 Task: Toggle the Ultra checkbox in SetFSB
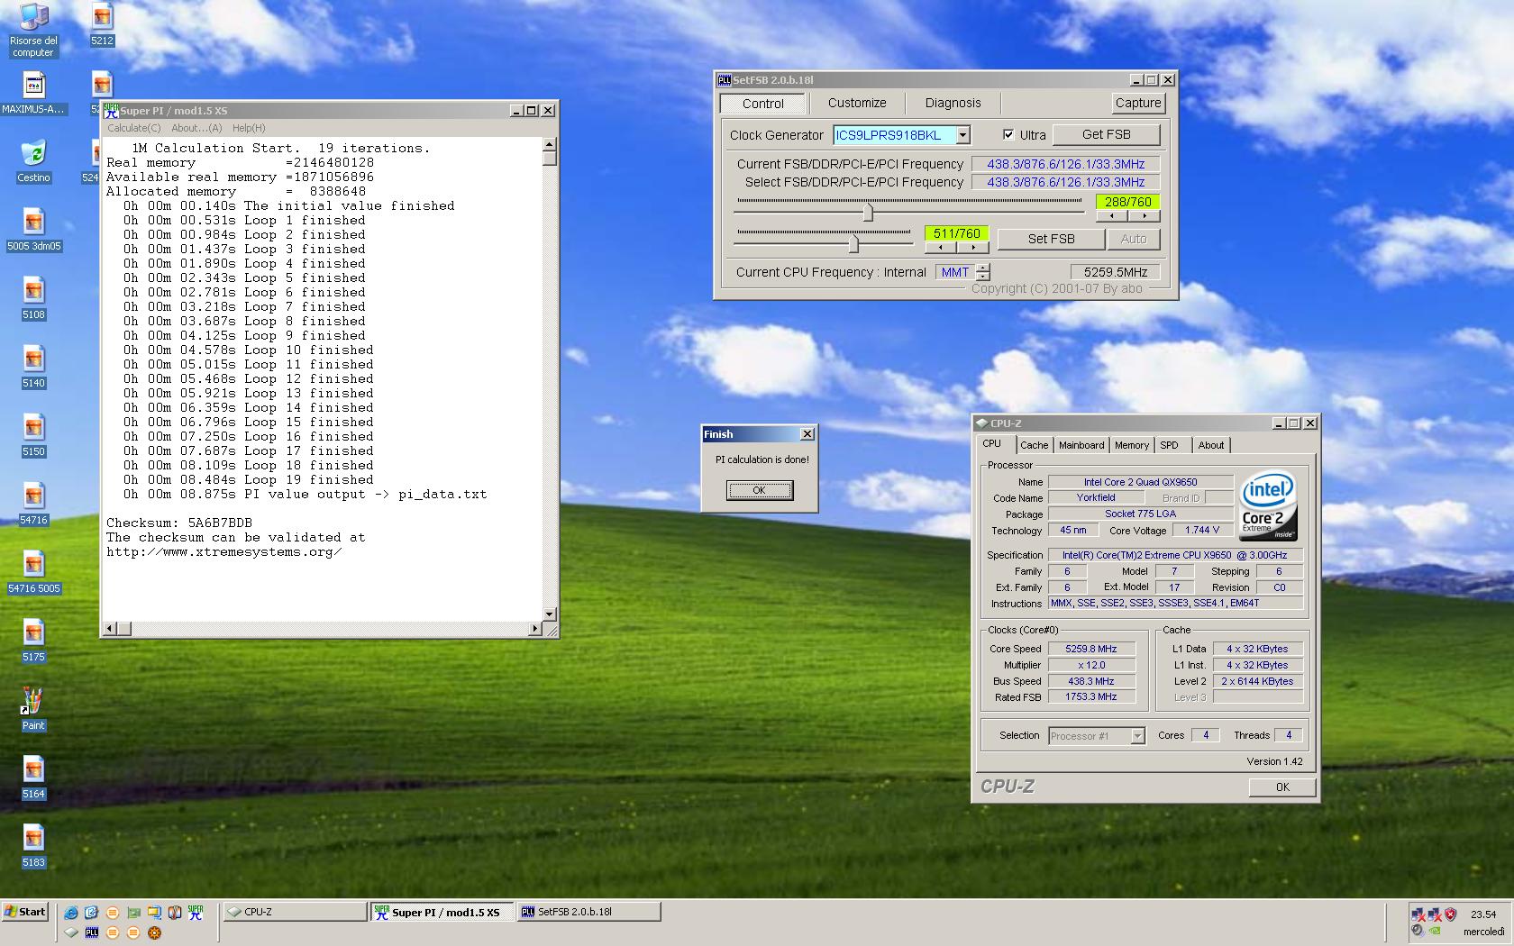pos(1008,134)
